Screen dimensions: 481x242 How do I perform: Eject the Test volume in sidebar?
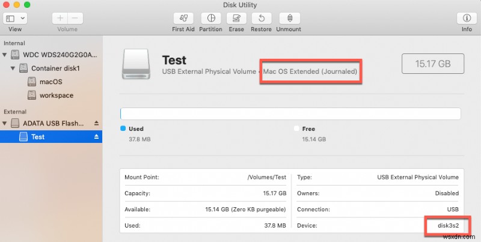pyautogui.click(x=96, y=137)
